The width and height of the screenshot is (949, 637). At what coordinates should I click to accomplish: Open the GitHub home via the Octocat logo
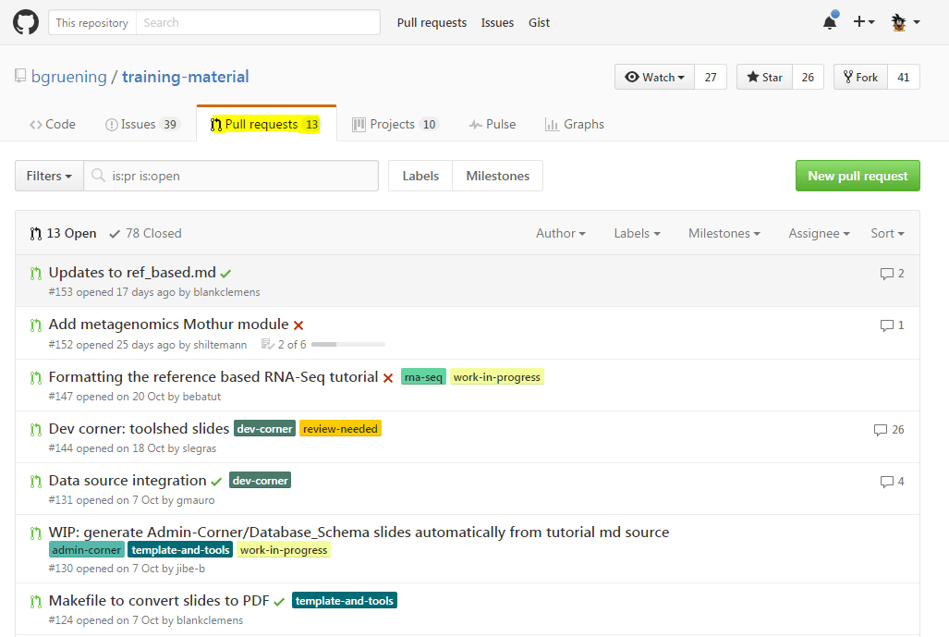click(x=25, y=21)
